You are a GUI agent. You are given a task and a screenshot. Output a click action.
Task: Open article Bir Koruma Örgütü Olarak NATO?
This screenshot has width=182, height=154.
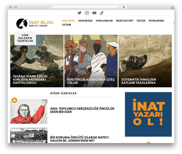click(x=80, y=139)
